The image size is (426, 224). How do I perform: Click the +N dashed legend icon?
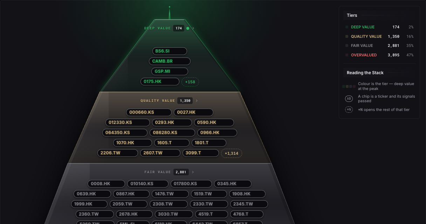click(x=349, y=110)
